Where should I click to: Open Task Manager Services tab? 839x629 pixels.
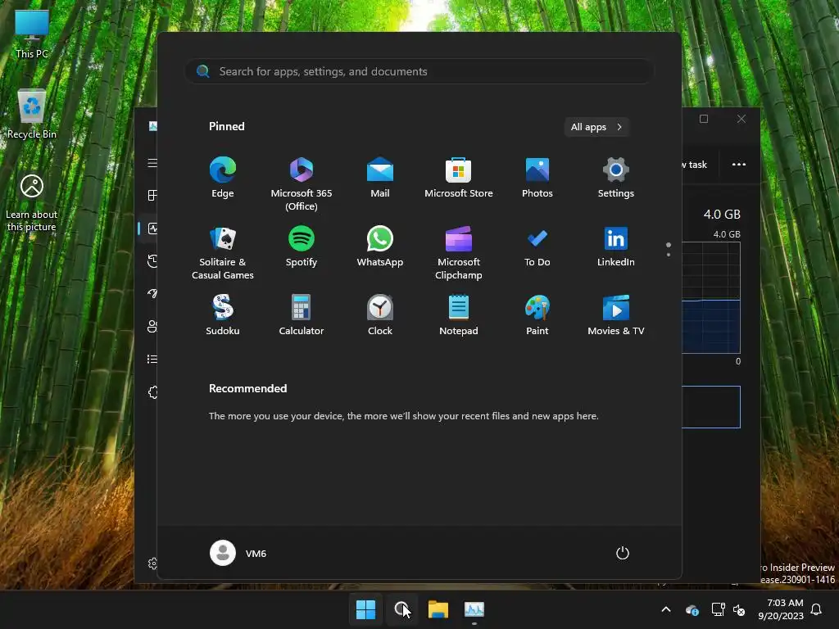coord(153,392)
